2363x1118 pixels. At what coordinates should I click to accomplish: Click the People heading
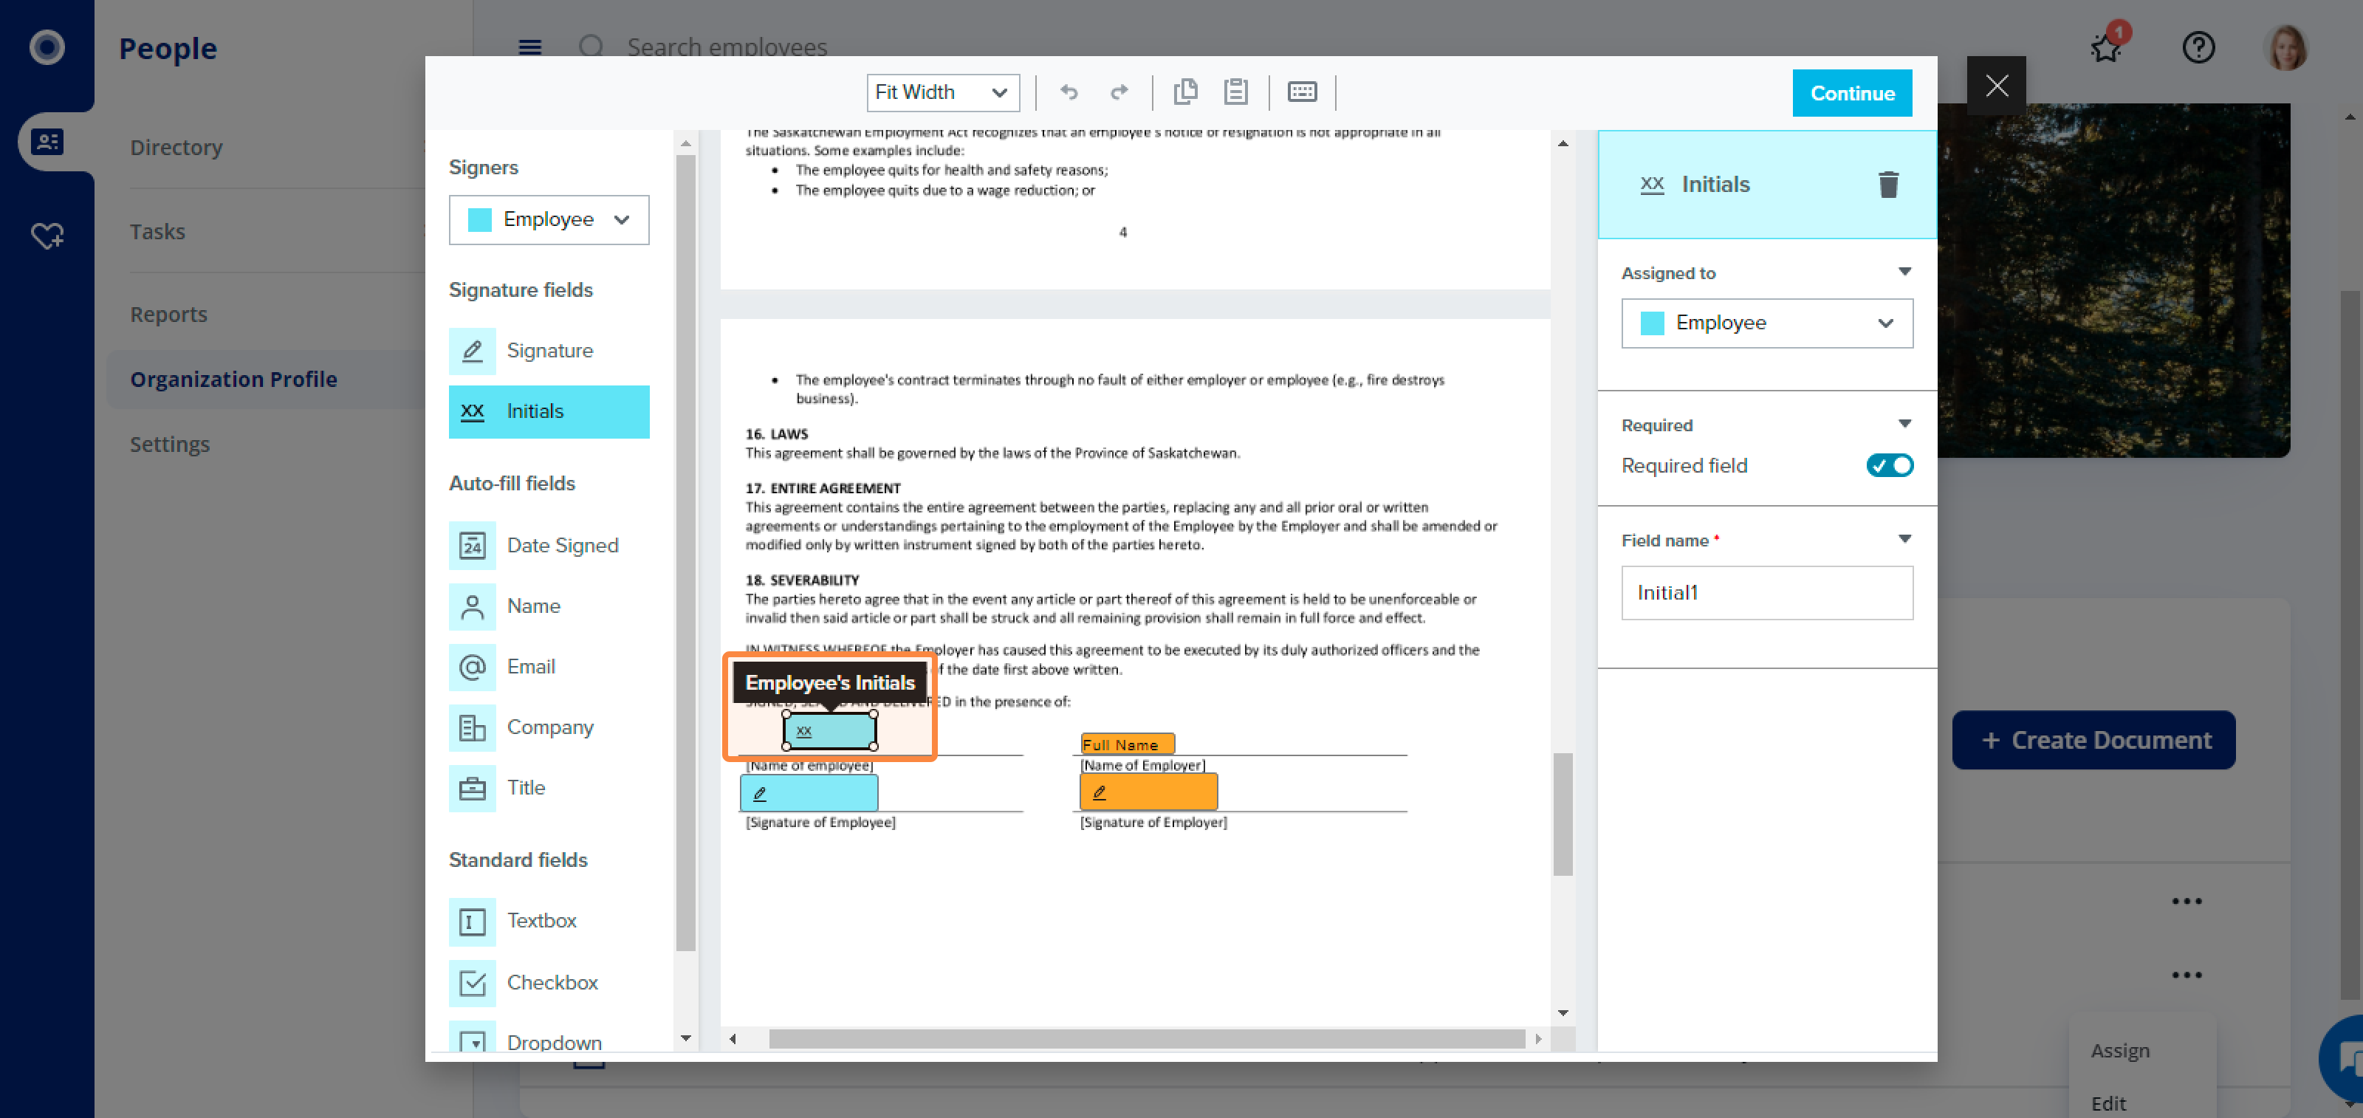point(168,48)
